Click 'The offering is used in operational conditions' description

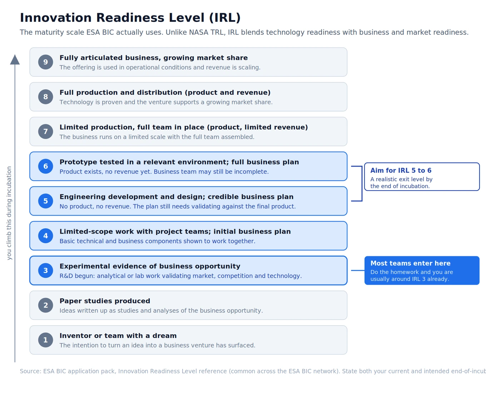160,68
